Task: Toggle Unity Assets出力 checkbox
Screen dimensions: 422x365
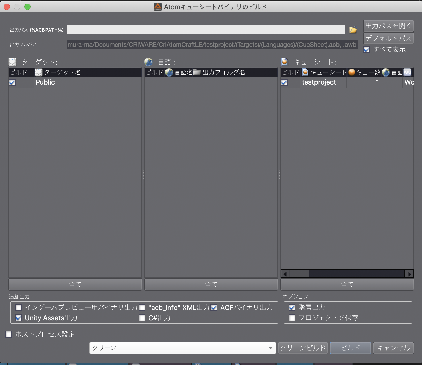Action: click(x=18, y=318)
